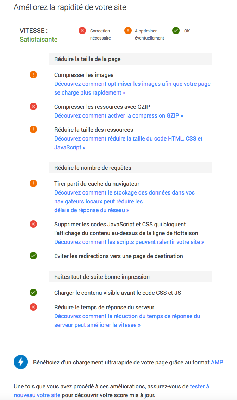237x400 pixels.
Task: Click warning icon beside Tirer parti du cache
Action: click(x=33, y=184)
